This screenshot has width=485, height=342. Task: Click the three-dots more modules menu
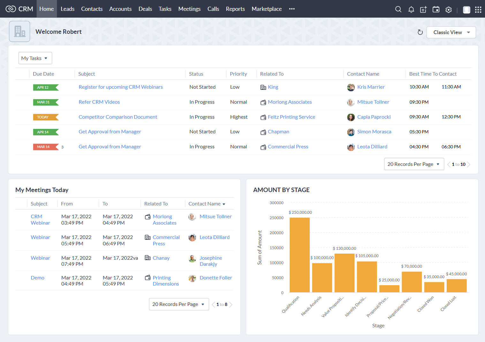pyautogui.click(x=292, y=9)
